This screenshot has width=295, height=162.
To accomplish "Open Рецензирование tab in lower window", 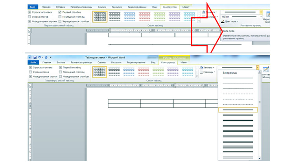I will pos(136,62).
